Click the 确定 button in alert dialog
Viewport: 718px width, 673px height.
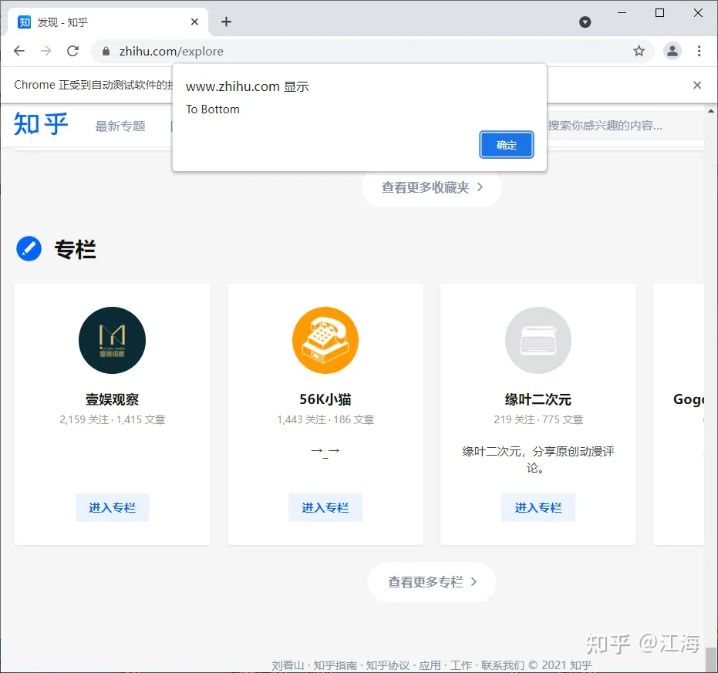[506, 145]
